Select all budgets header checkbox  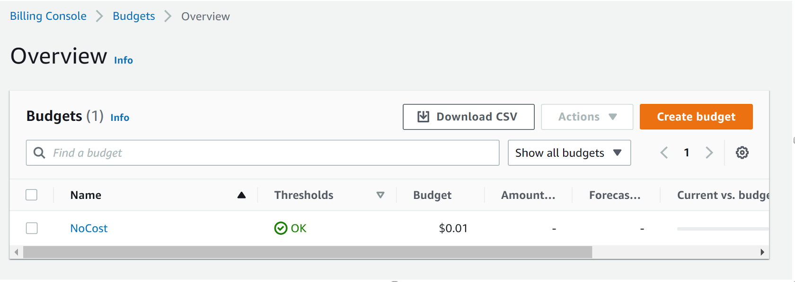(x=32, y=195)
